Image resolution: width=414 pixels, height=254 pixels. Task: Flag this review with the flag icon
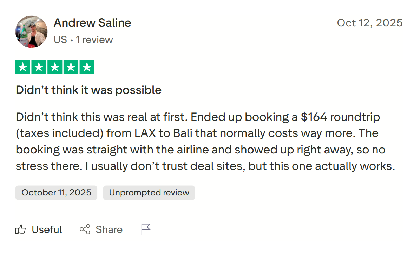point(146,229)
